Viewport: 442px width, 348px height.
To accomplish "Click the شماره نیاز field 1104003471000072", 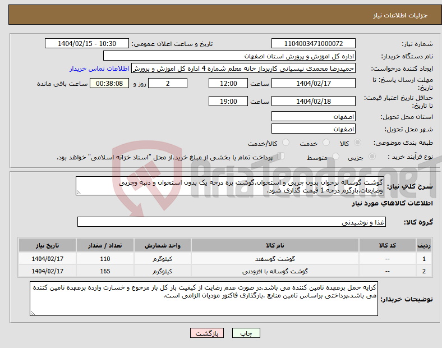I will 313,43.
